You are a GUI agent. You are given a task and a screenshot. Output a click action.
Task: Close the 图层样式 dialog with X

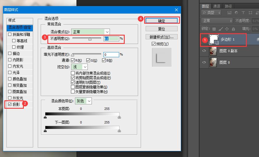[176, 10]
